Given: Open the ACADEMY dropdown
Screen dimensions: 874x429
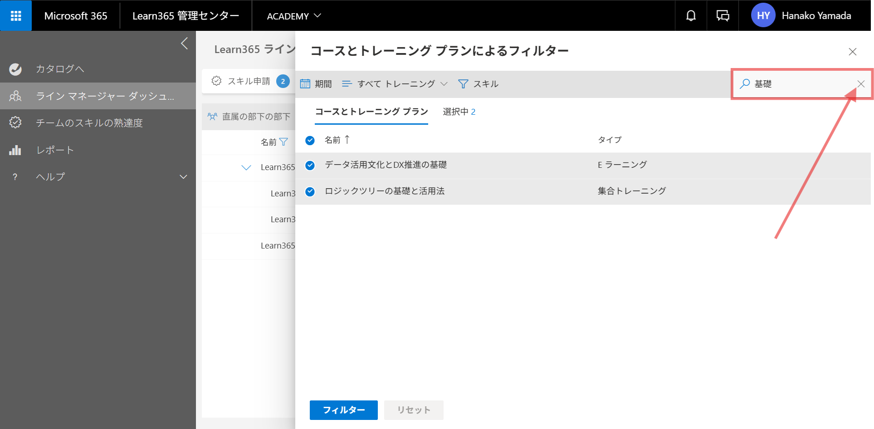Looking at the screenshot, I should 294,16.
